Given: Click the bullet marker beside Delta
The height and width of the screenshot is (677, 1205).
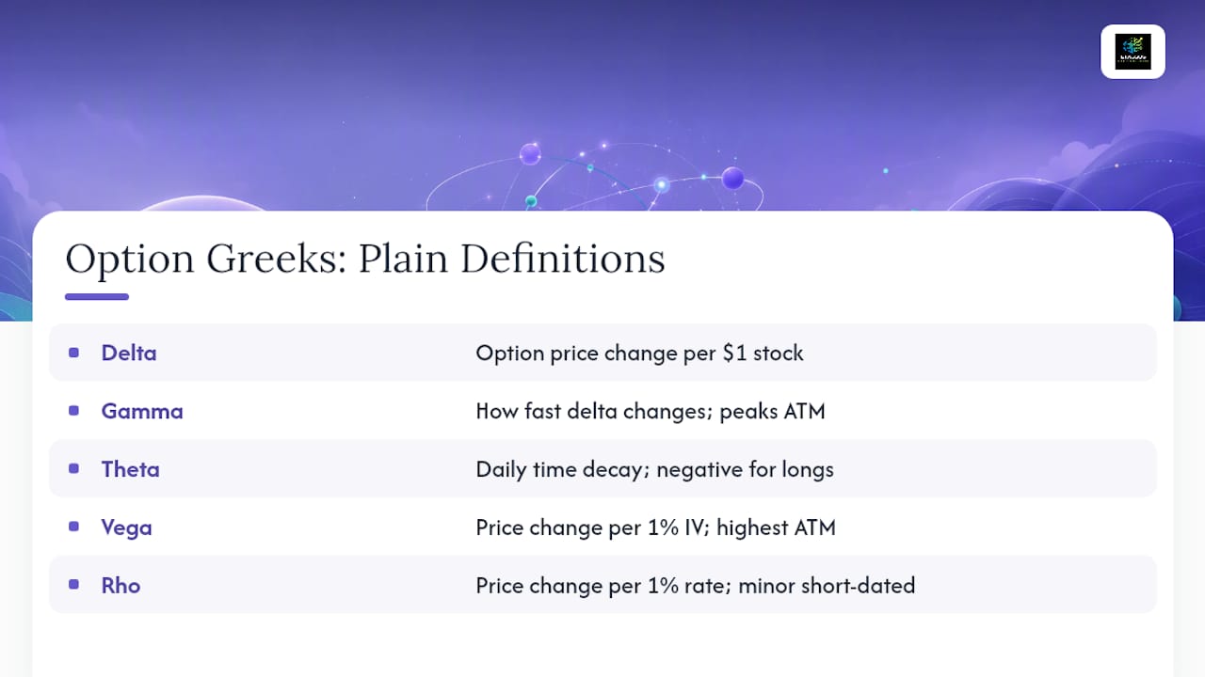Looking at the screenshot, I should coord(73,353).
